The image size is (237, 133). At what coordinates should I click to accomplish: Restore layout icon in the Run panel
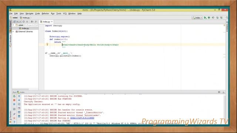click(14, 109)
